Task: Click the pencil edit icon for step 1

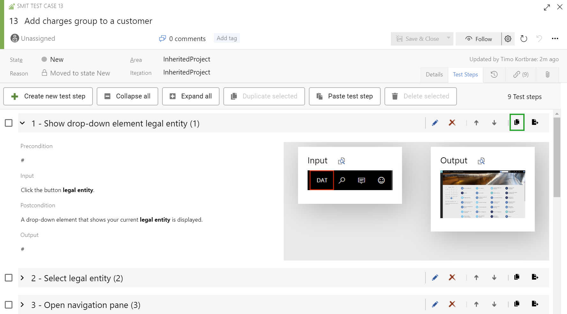Action: point(435,123)
